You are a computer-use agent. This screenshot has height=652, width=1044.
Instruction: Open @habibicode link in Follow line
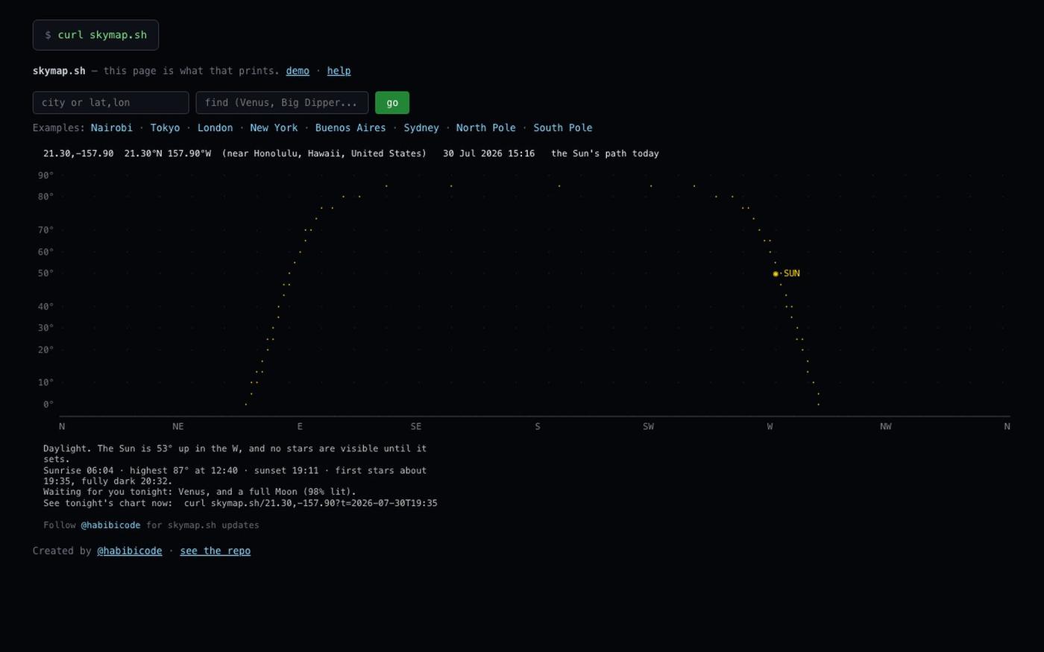point(110,525)
